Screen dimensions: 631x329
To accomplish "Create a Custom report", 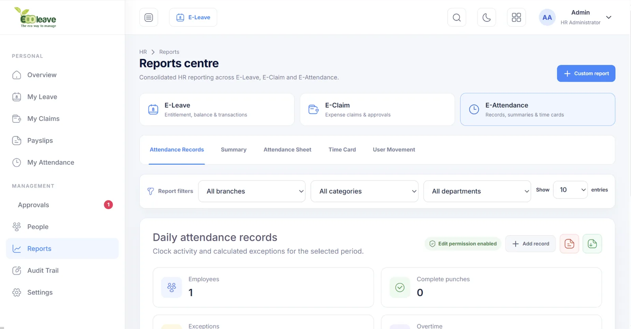I will [x=586, y=74].
